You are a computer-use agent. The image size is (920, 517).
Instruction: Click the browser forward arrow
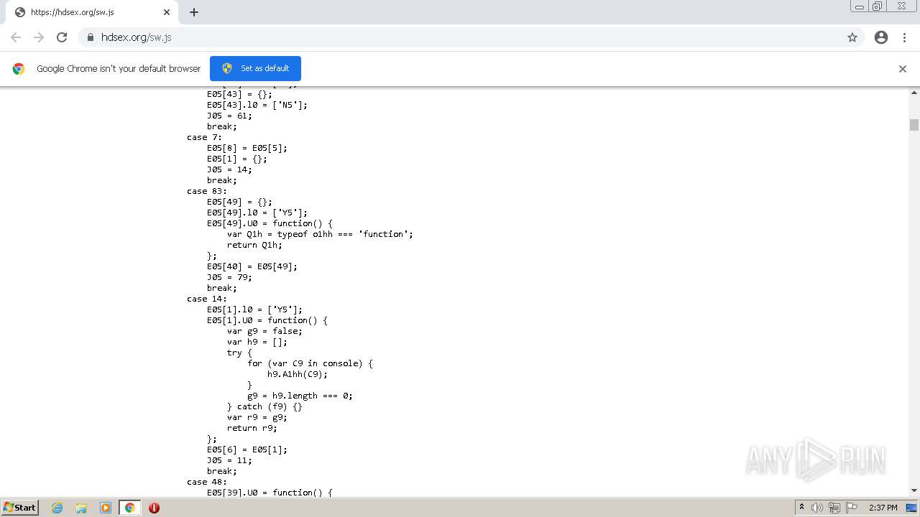pos(39,37)
